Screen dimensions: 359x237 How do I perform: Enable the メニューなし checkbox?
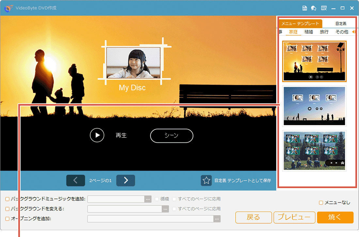(x=321, y=202)
